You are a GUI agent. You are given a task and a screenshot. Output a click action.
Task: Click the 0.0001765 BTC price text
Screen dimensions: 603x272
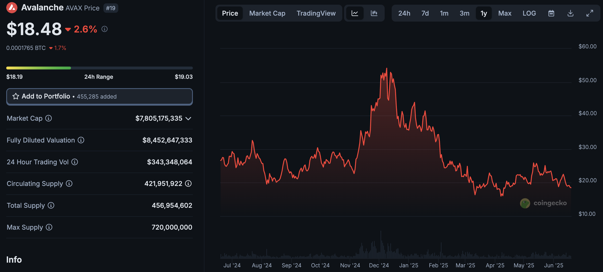(26, 48)
